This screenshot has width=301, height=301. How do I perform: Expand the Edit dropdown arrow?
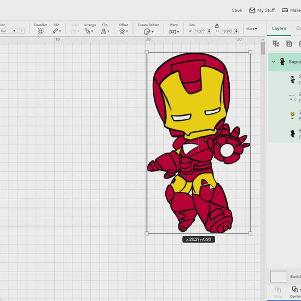pyautogui.click(x=60, y=31)
